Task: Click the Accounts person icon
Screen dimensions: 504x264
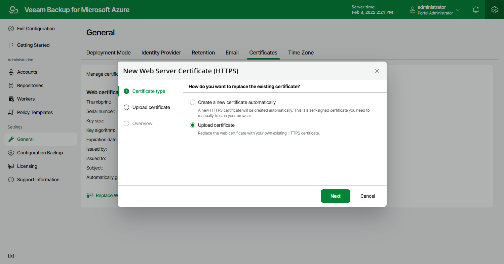Action: point(11,72)
